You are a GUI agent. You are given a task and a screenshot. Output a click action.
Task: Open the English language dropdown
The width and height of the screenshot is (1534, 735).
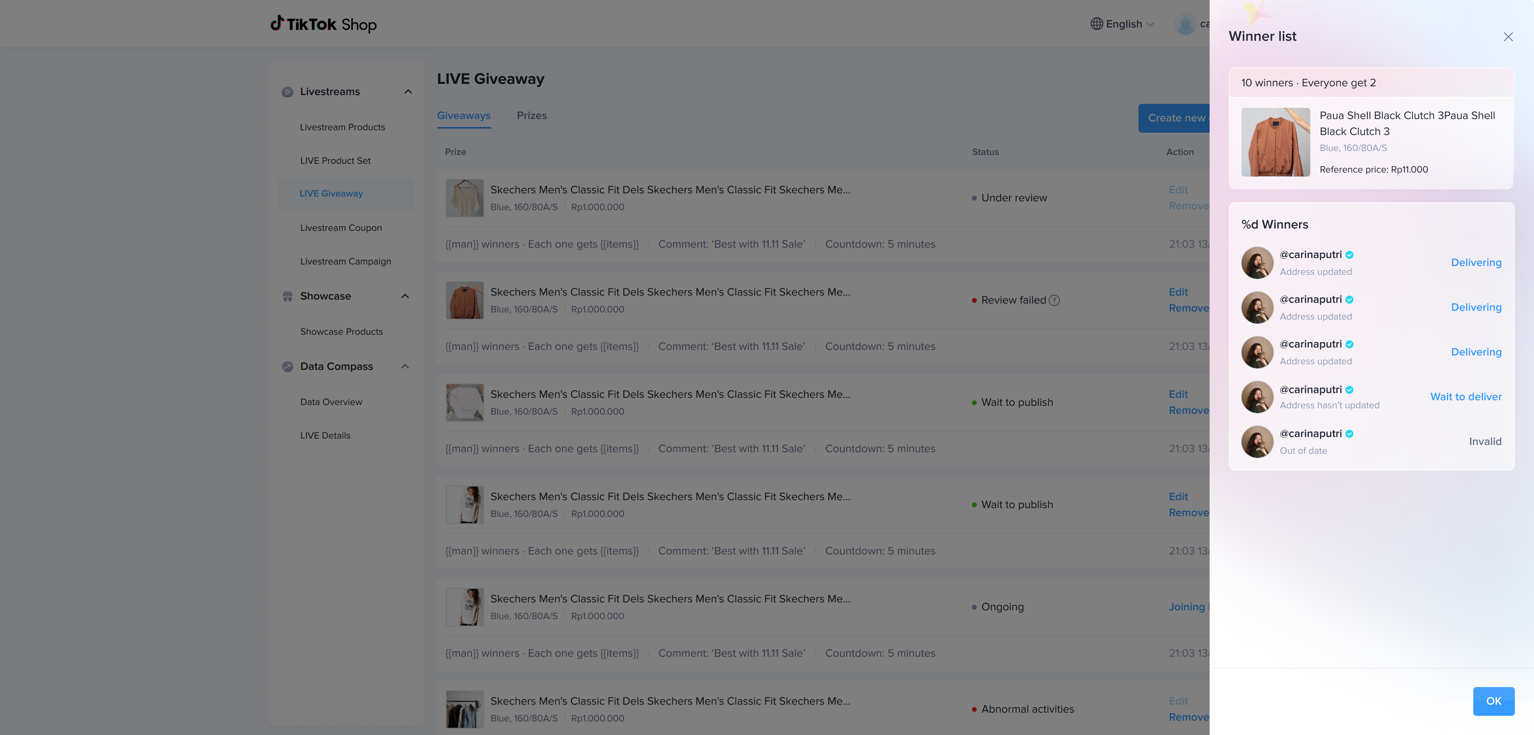coord(1123,24)
